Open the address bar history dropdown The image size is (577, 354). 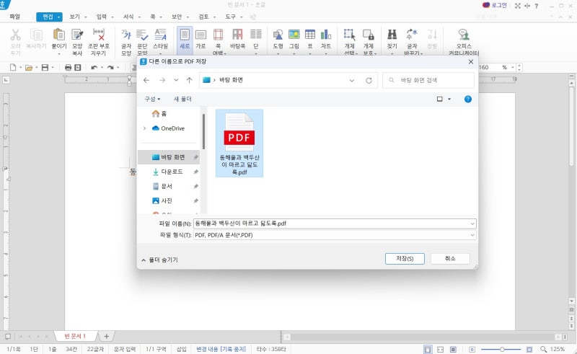point(352,80)
